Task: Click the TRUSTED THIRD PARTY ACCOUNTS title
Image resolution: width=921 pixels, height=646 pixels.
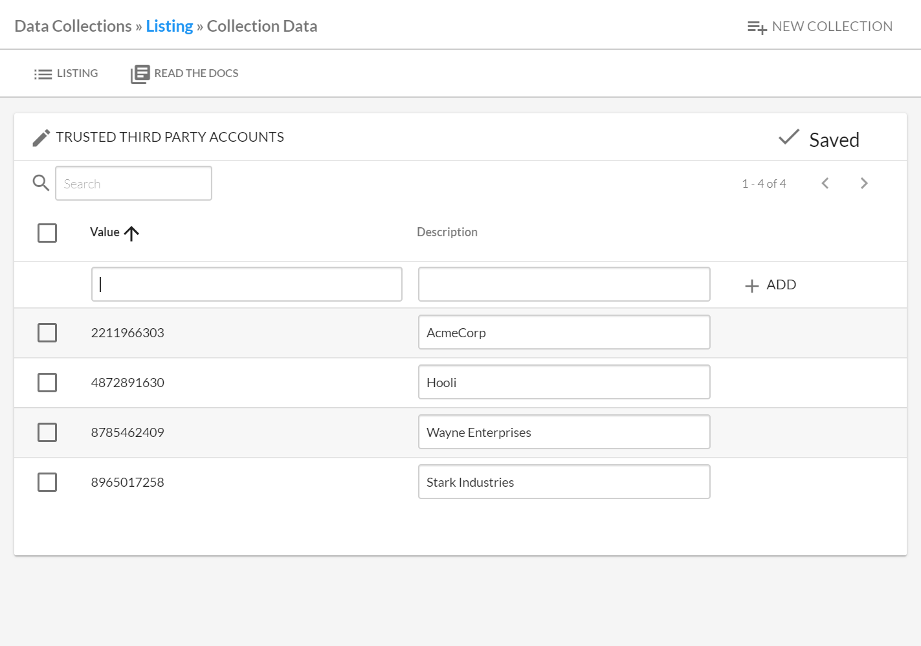Action: click(170, 137)
